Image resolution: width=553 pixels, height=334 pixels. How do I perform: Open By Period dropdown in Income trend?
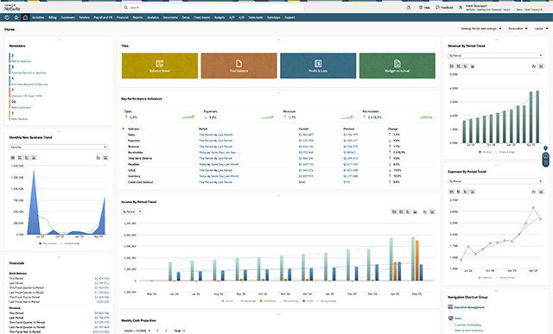[132, 211]
